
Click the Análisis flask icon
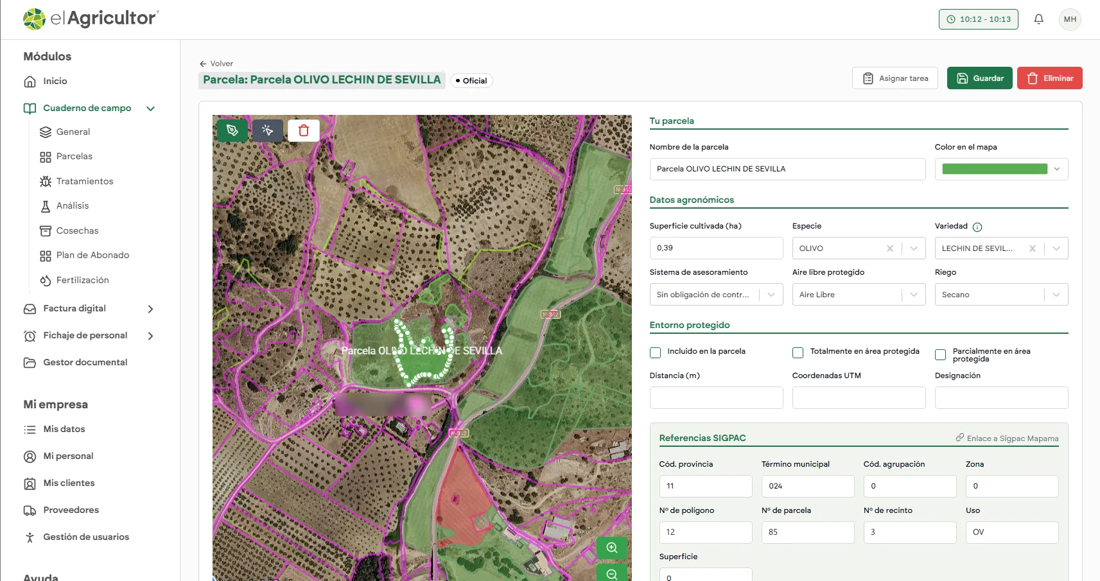click(46, 206)
